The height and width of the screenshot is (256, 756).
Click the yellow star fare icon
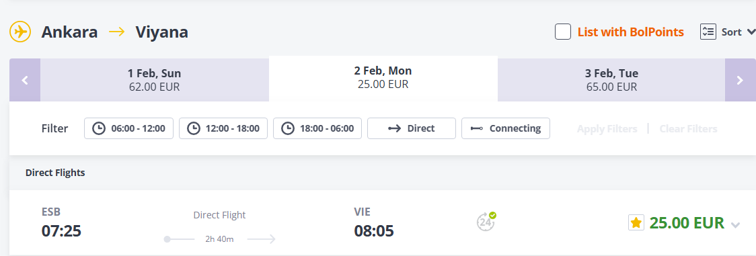click(x=636, y=223)
